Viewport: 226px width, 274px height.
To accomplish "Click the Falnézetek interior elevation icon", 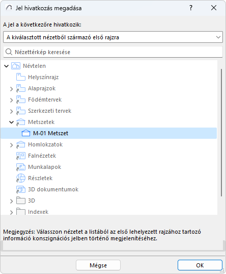I will click(x=20, y=156).
